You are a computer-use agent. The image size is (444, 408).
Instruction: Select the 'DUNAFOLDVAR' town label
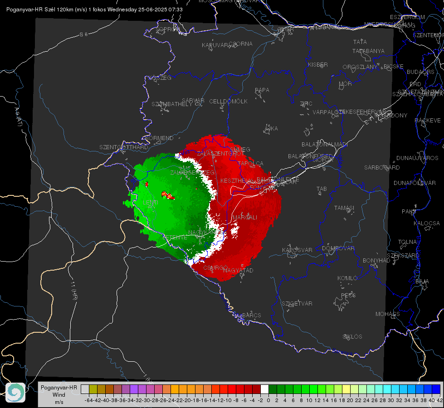[x=415, y=183]
